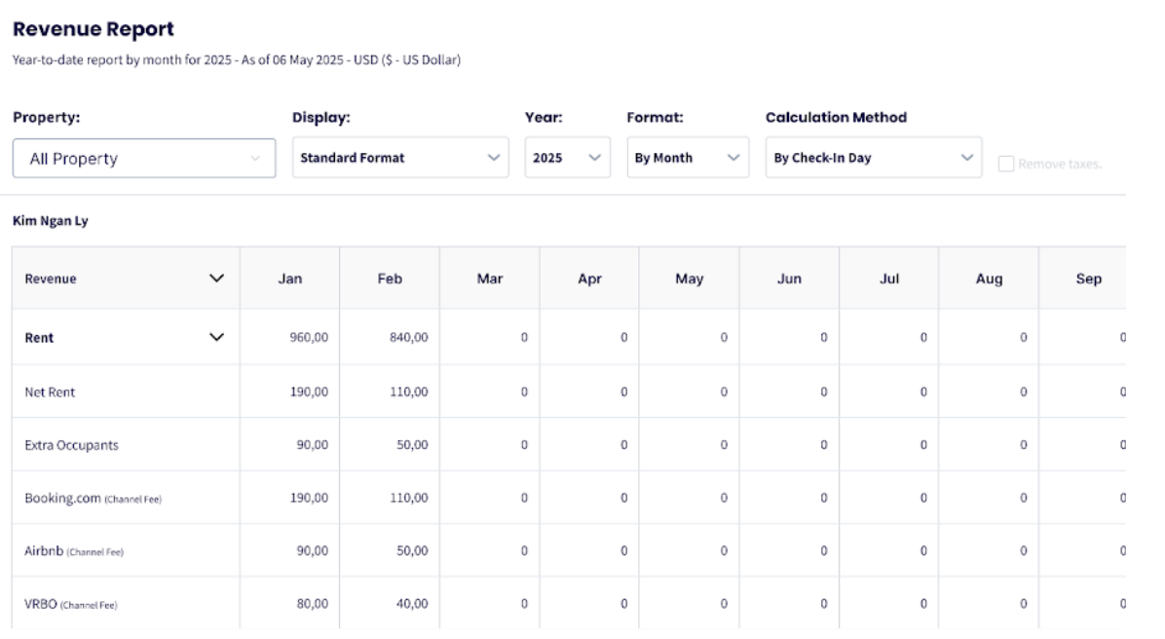Open the Property dropdown
This screenshot has width=1165, height=639.
click(144, 159)
